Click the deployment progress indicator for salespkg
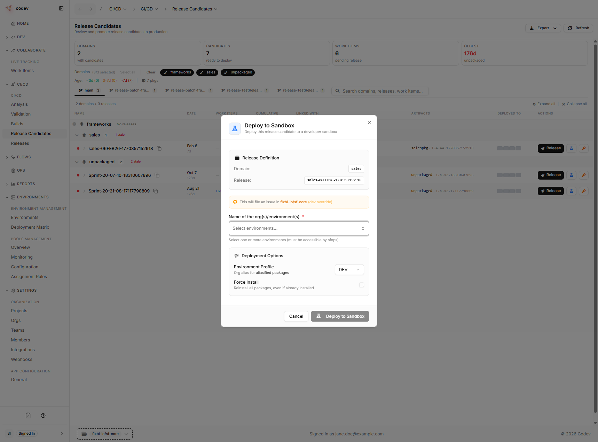 click(509, 148)
